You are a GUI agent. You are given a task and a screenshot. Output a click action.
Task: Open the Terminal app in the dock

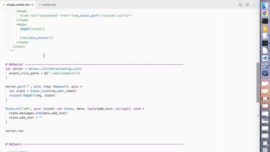[265, 21]
